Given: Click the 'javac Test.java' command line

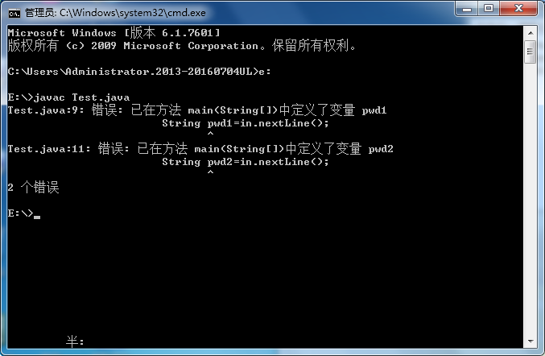Looking at the screenshot, I should [x=68, y=97].
